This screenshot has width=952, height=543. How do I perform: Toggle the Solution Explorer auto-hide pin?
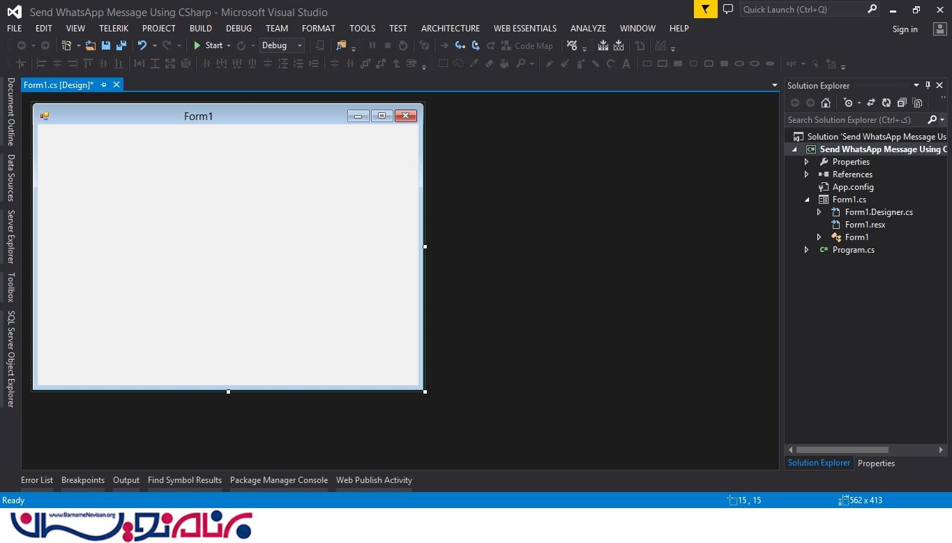click(928, 85)
